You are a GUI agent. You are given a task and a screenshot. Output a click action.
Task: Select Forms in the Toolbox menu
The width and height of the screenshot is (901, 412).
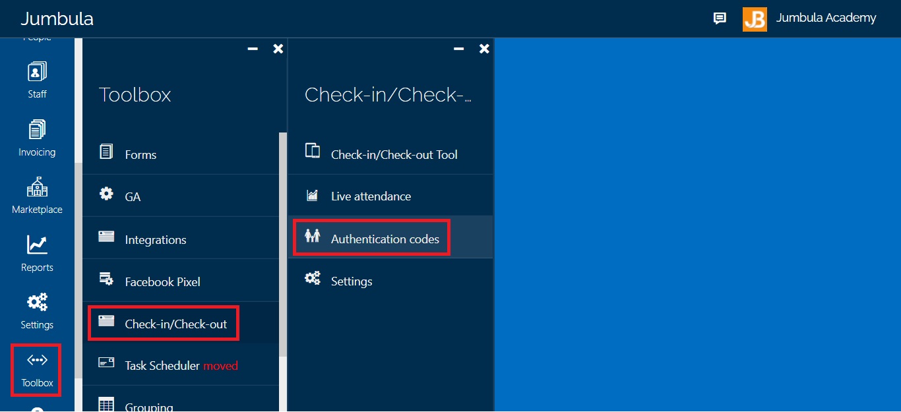[181, 154]
